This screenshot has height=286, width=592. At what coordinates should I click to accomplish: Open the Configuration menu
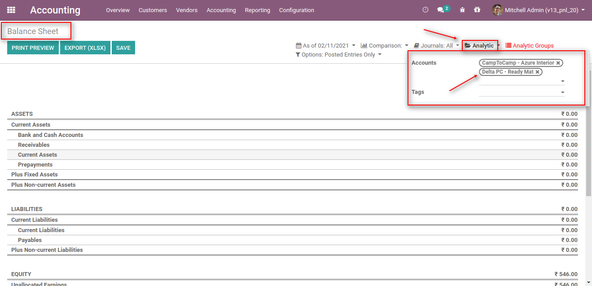[296, 10]
